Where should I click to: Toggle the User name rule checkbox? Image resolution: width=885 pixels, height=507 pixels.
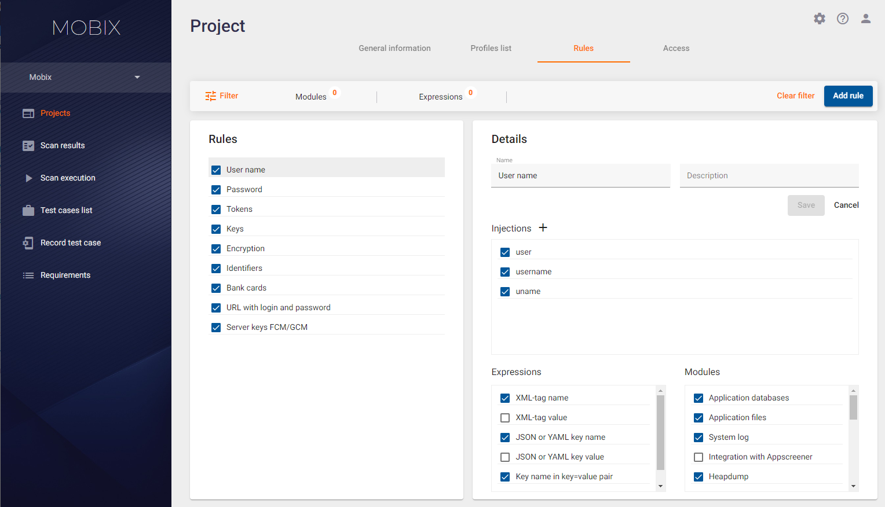[x=216, y=170]
